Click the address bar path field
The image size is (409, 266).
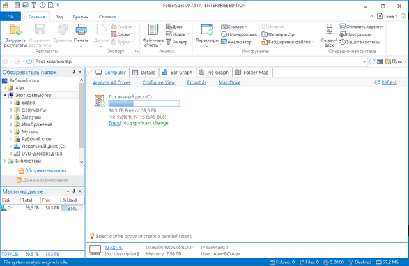click(192, 61)
